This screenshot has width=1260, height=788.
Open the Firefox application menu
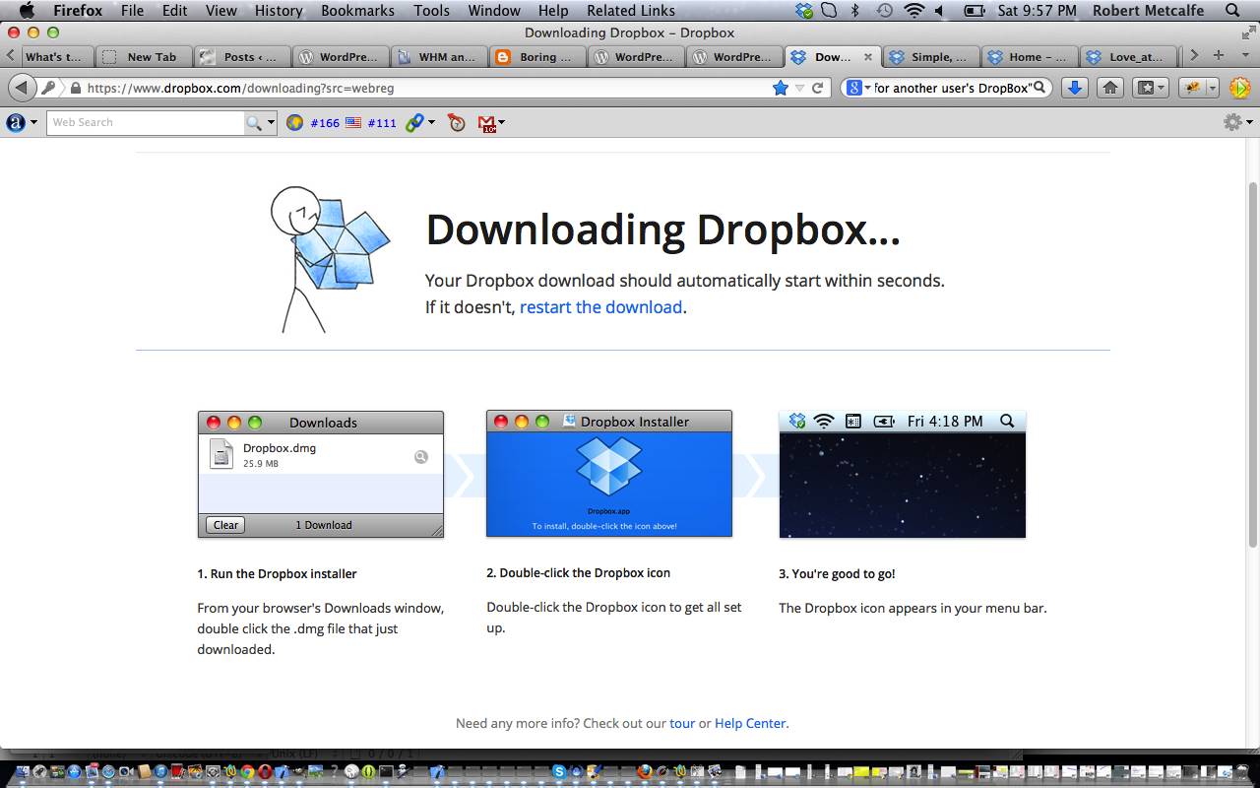coord(77,11)
